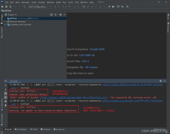Open the Build menu

click(x=59, y=2)
